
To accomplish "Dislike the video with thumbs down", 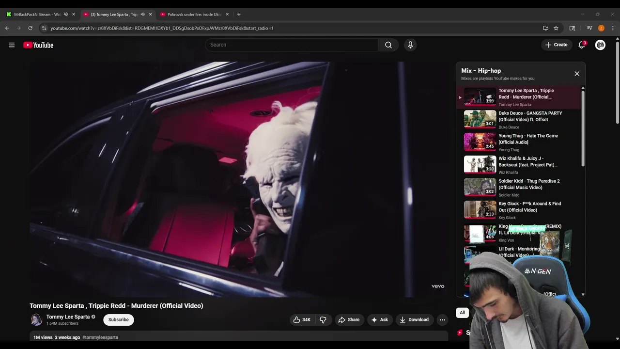I will pos(323,319).
